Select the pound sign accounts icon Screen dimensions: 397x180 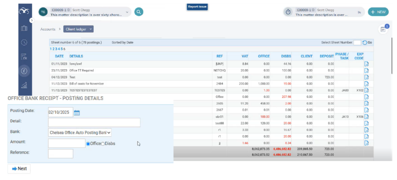pyautogui.click(x=24, y=71)
